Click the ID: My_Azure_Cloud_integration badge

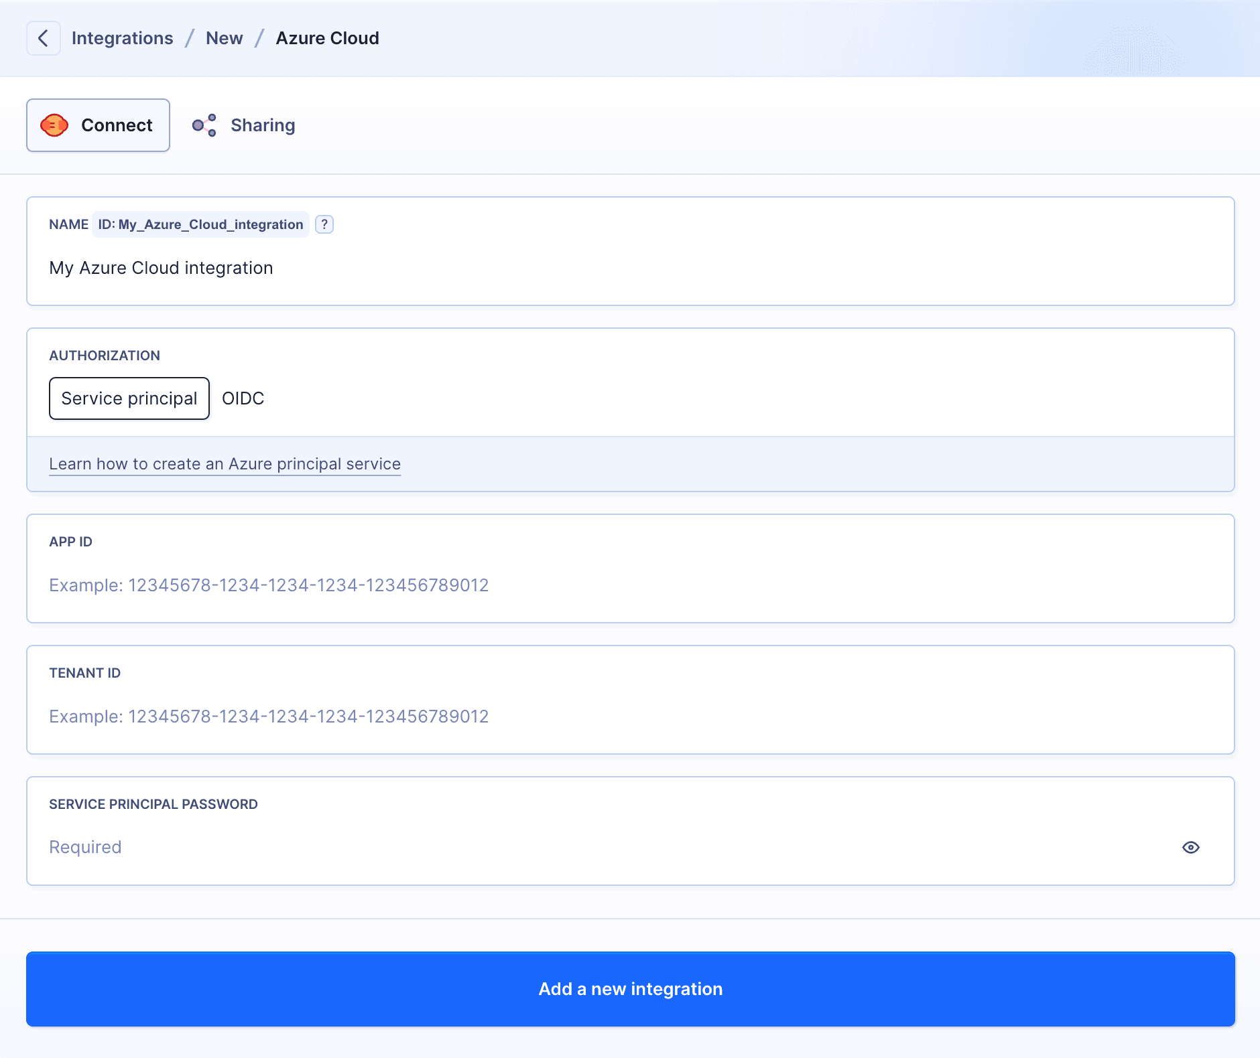(x=200, y=224)
